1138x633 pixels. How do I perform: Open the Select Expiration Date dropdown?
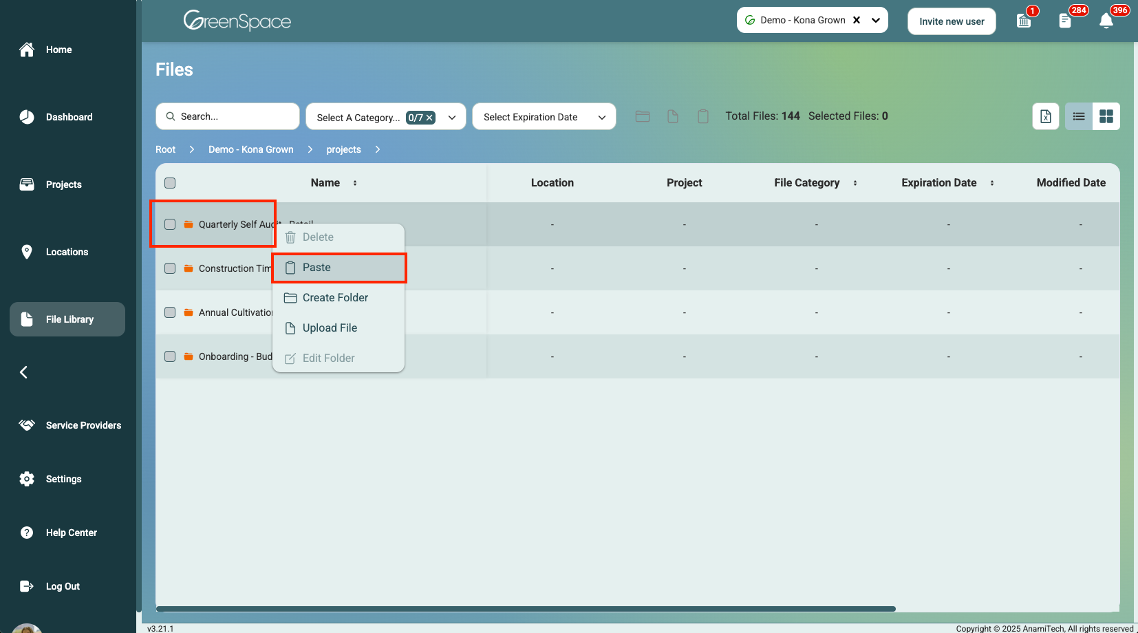(x=544, y=117)
